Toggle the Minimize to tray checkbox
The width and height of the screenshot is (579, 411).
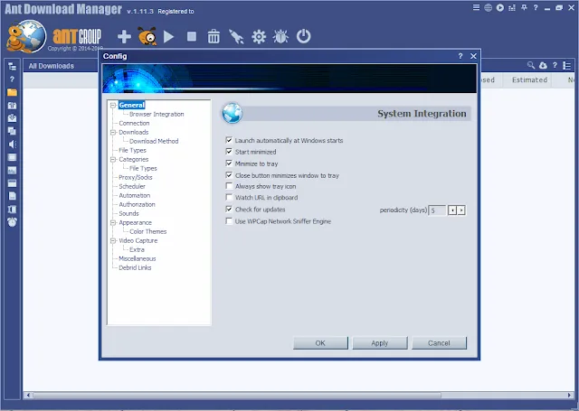(x=229, y=163)
